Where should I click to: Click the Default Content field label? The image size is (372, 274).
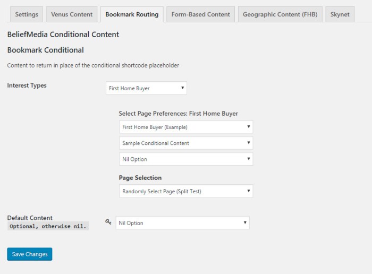[x=30, y=218]
